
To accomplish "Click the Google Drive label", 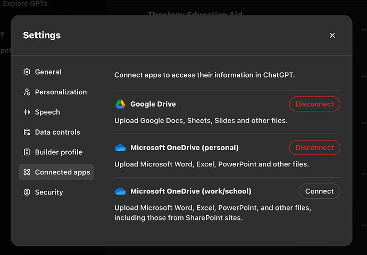I will 153,104.
